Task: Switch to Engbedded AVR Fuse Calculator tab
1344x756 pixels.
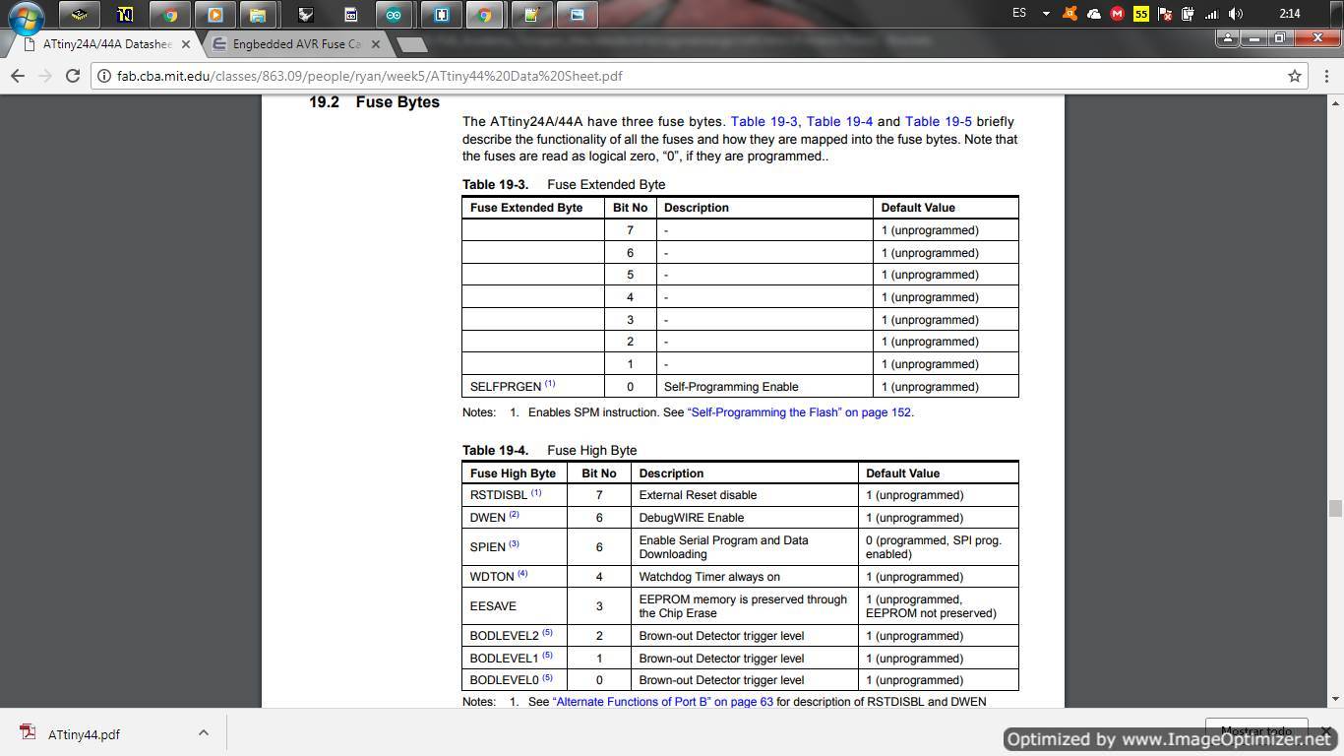Action: (297, 44)
